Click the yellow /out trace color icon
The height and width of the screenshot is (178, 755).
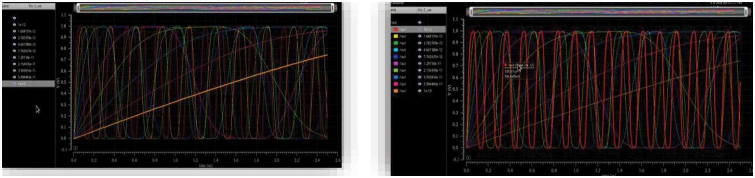click(x=396, y=36)
